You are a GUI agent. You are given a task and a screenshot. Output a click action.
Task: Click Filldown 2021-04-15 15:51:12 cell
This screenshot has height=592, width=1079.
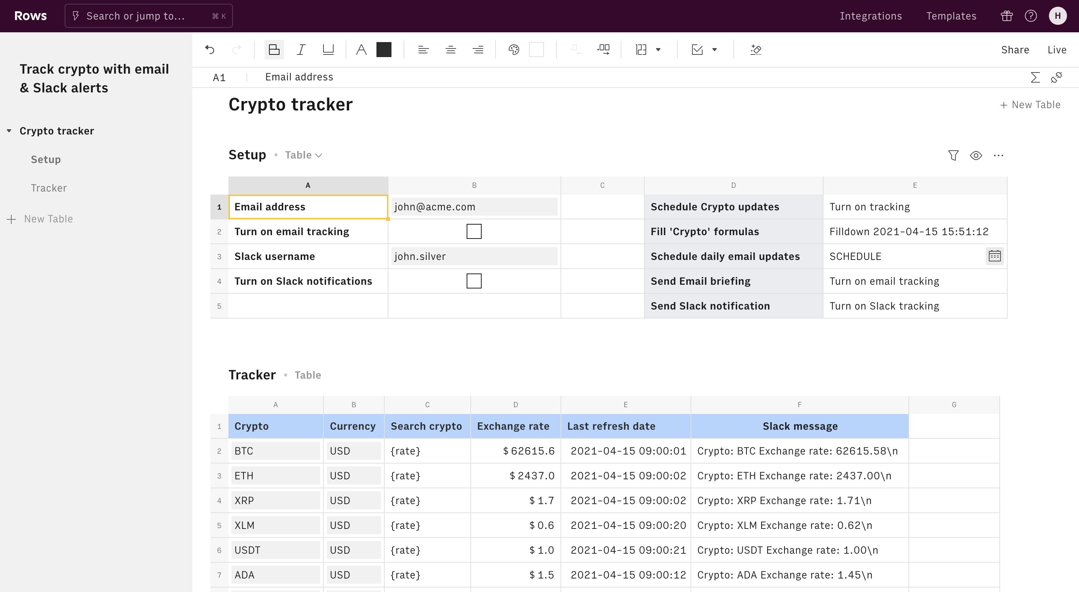915,231
